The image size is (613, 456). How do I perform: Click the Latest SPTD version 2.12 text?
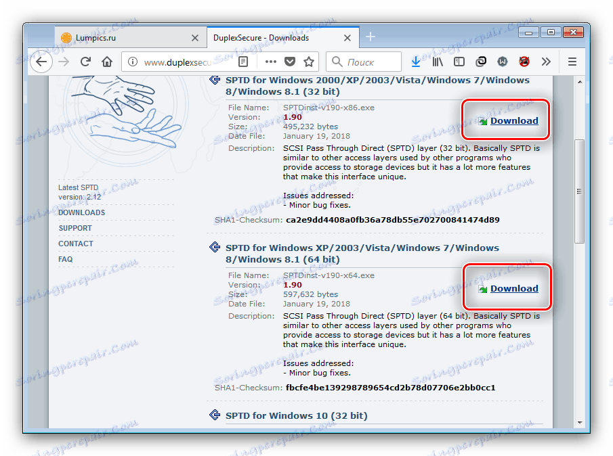tap(79, 192)
